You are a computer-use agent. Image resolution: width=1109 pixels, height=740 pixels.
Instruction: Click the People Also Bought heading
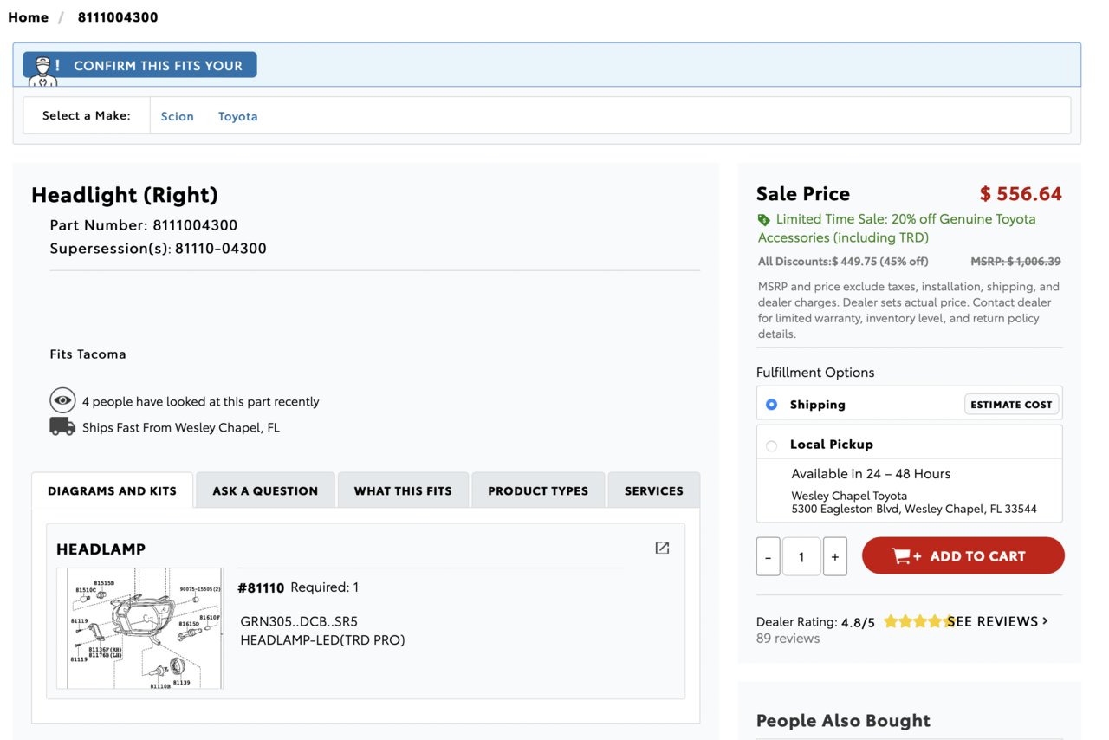point(843,721)
